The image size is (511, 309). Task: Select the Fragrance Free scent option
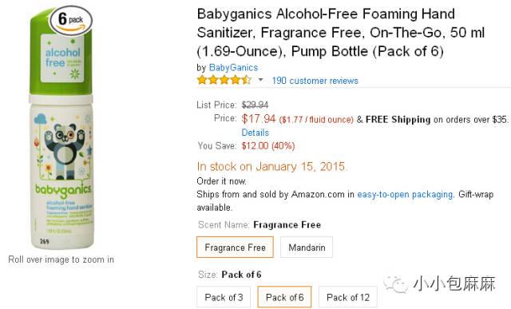coord(235,247)
